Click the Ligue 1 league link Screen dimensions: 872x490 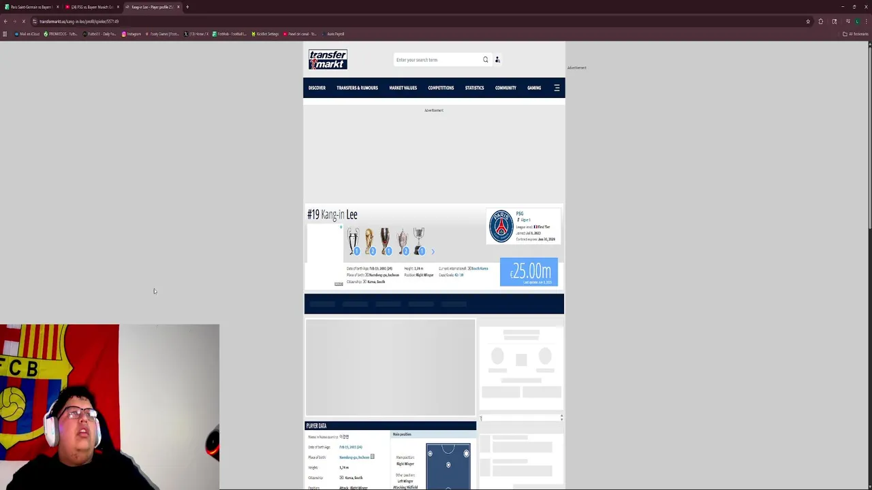click(525, 220)
